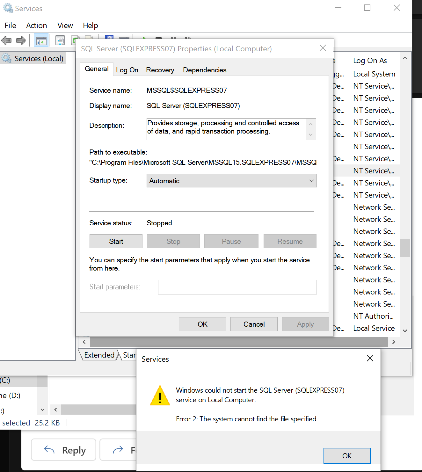
Task: Switch to the Log On tab
Action: click(x=127, y=70)
